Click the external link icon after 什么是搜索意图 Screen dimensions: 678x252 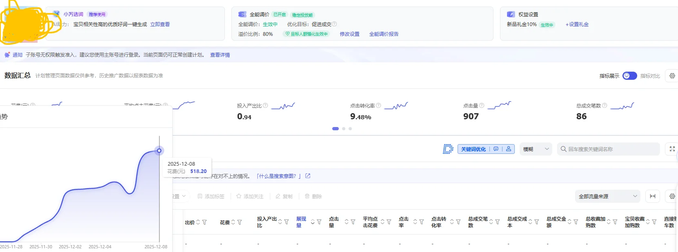pos(308,176)
